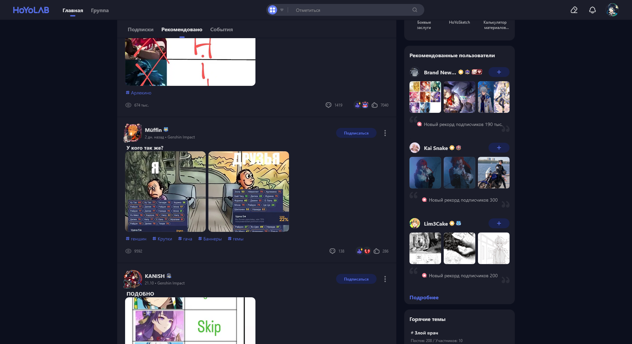Screen dimensions: 632x344
Task: Open HoYoSketch tool
Action: (x=460, y=22)
